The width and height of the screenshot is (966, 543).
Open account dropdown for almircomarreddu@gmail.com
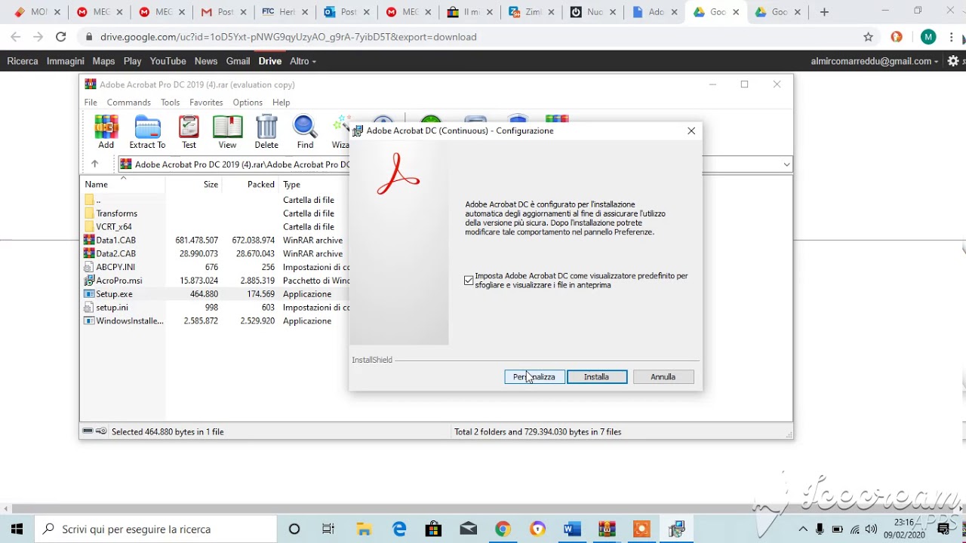pyautogui.click(x=874, y=61)
